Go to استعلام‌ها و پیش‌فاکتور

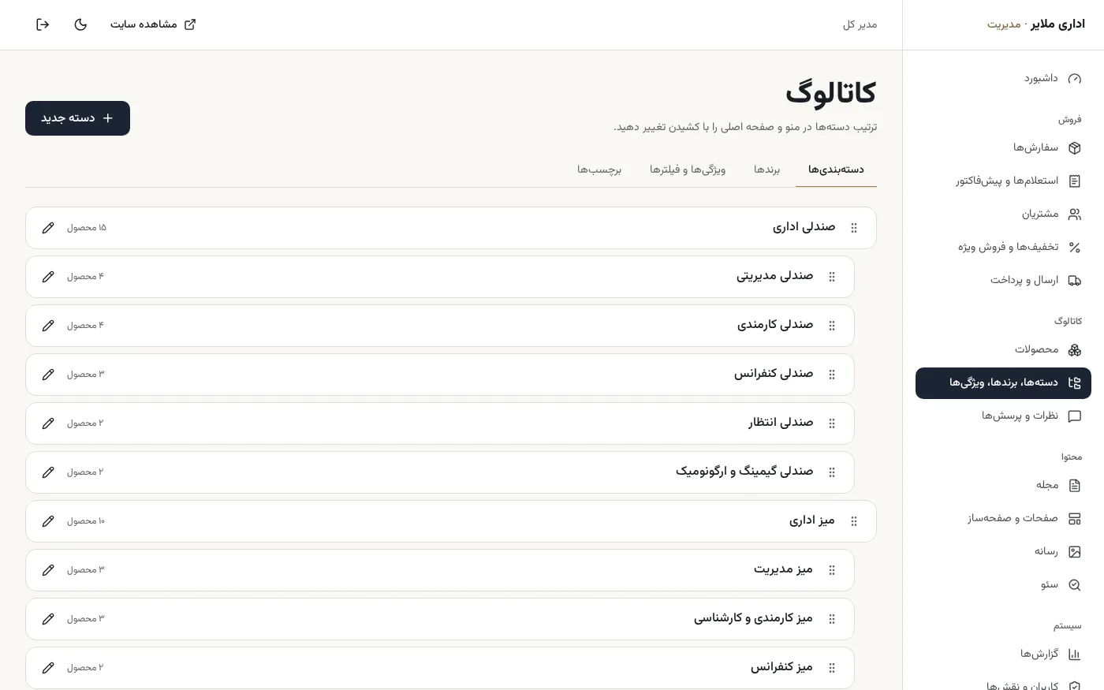[x=1003, y=181]
